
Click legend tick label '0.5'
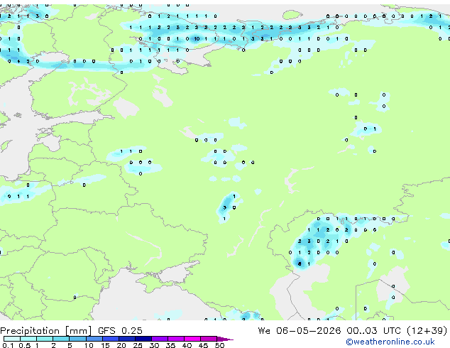tap(25, 345)
